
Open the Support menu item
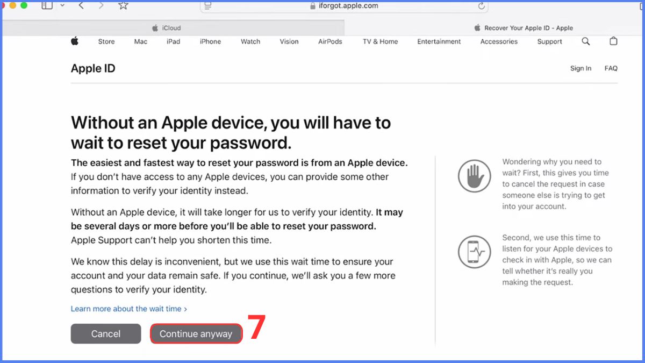(x=549, y=41)
